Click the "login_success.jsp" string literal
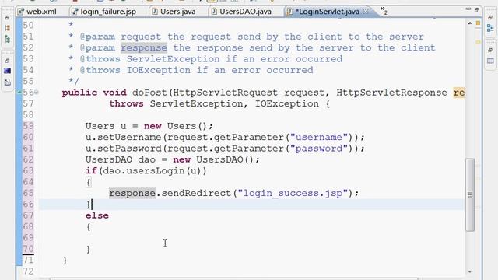The height and width of the screenshot is (280, 498). [x=293, y=194]
